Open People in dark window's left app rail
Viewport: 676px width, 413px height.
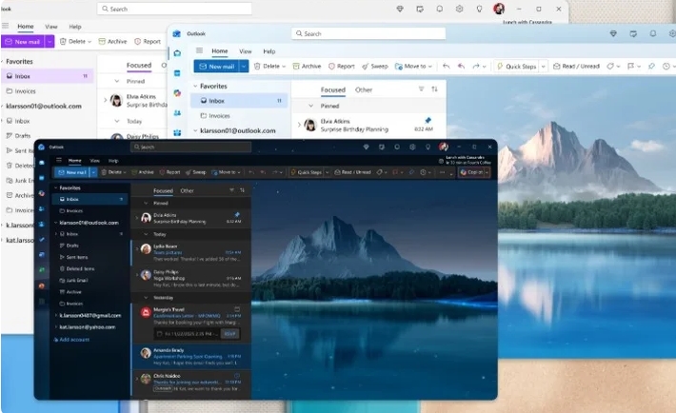(x=42, y=208)
